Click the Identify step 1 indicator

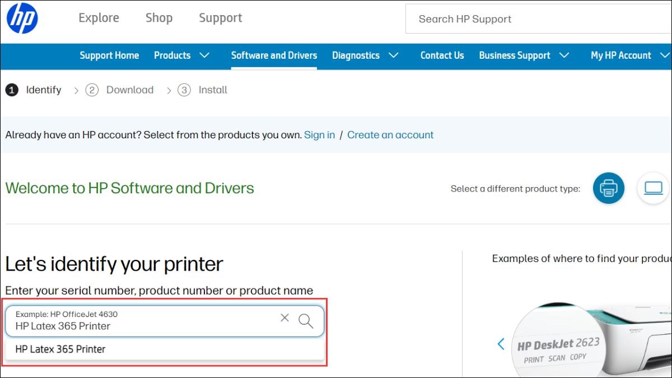[34, 90]
